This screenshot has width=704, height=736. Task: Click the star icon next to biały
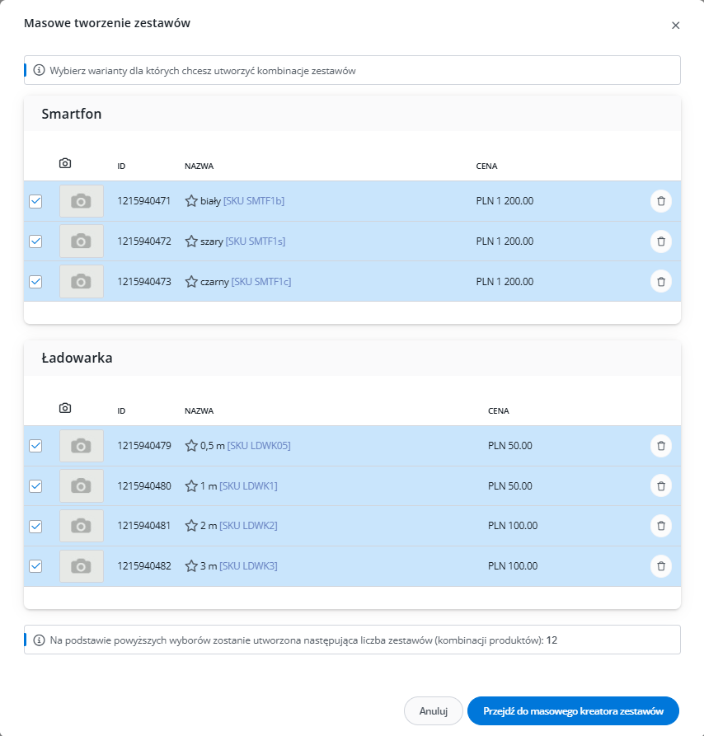(191, 201)
